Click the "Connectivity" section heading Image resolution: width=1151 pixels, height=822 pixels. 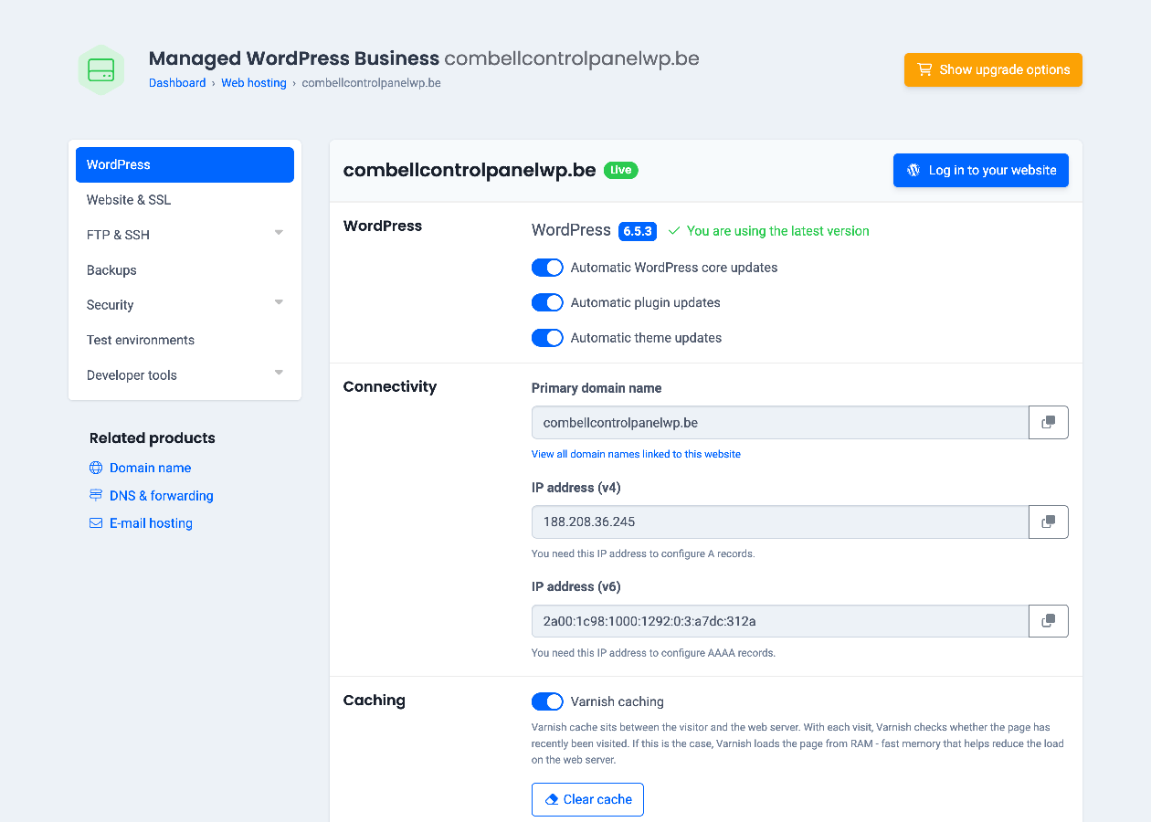(390, 386)
